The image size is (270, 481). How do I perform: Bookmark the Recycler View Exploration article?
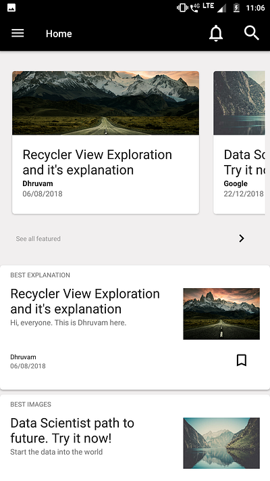[x=242, y=360]
